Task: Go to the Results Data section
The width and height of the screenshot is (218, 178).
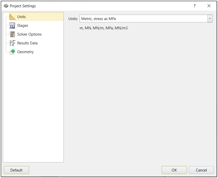Action: tap(27, 43)
